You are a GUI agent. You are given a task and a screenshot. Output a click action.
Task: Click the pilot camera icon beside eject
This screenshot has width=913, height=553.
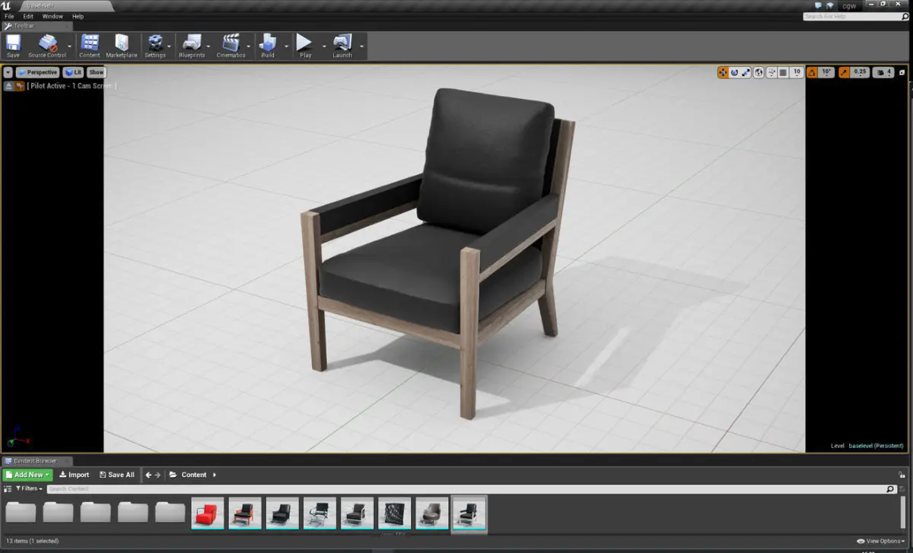20,86
